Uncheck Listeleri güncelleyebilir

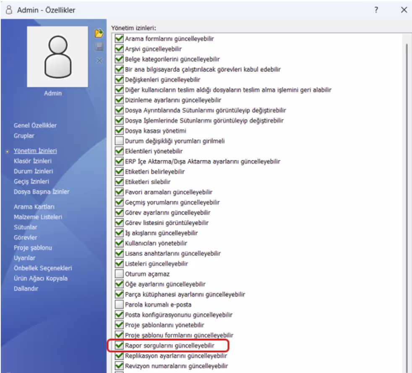[119, 263]
